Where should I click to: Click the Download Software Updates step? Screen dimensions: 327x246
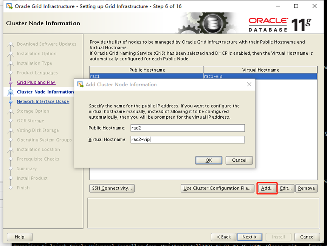click(x=46, y=44)
